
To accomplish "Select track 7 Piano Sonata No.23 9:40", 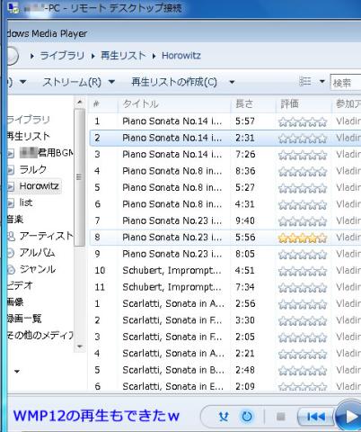I will [x=225, y=220].
